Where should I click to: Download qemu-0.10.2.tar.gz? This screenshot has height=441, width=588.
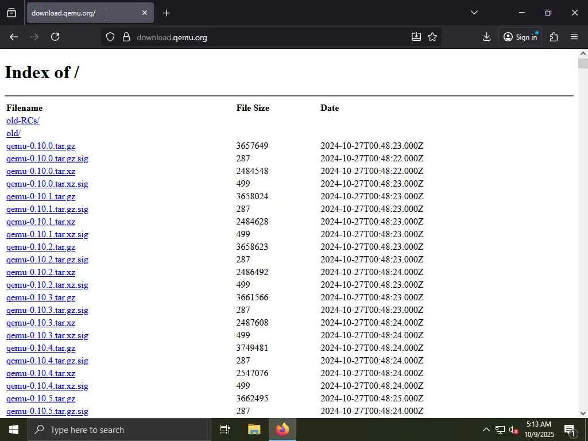pyautogui.click(x=41, y=247)
